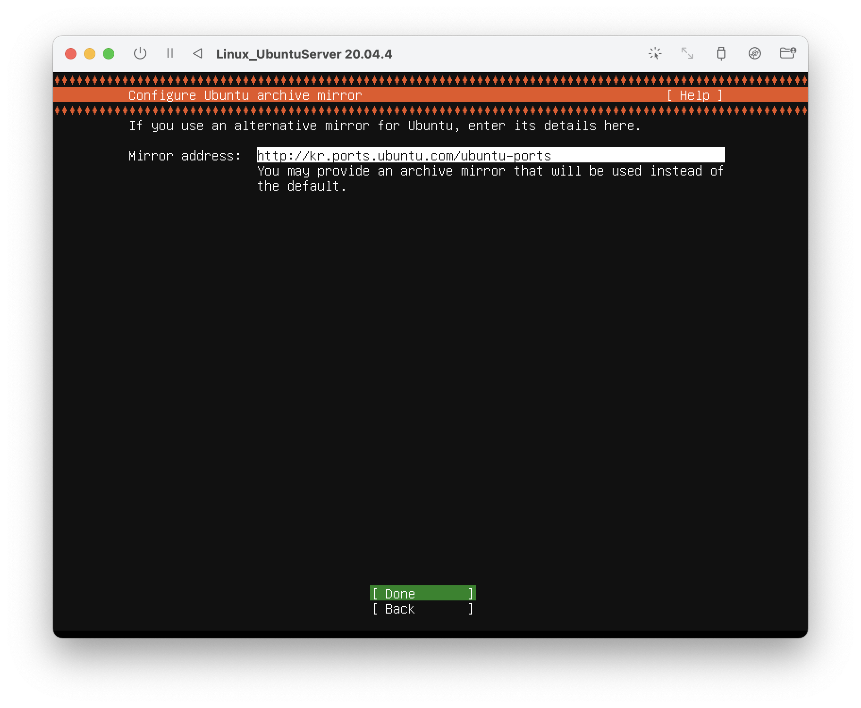Click the window title 'Linux_UbuntuServer 20.04.4'

click(x=304, y=54)
